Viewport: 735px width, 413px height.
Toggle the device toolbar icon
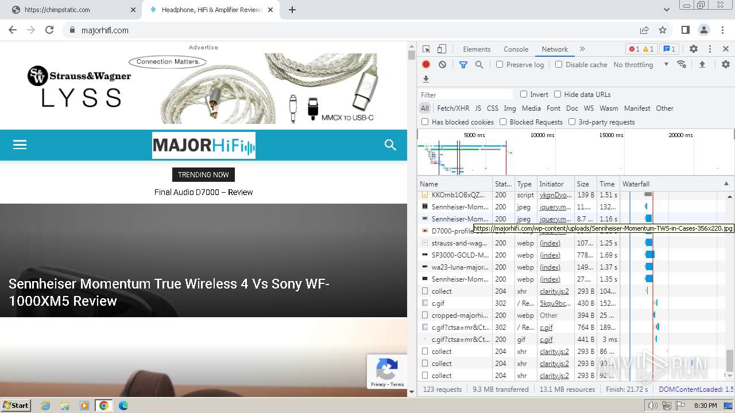[442, 49]
